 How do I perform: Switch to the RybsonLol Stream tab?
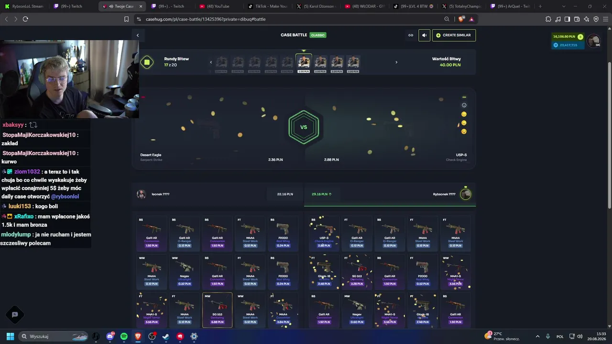click(24, 6)
